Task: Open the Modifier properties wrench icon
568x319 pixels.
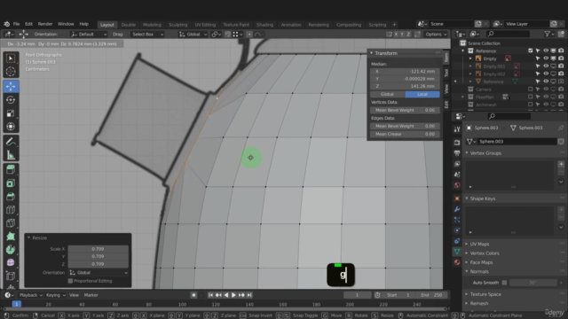Action: tap(457, 209)
